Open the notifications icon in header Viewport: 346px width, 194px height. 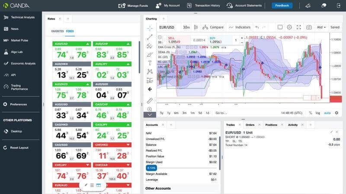[308, 6]
